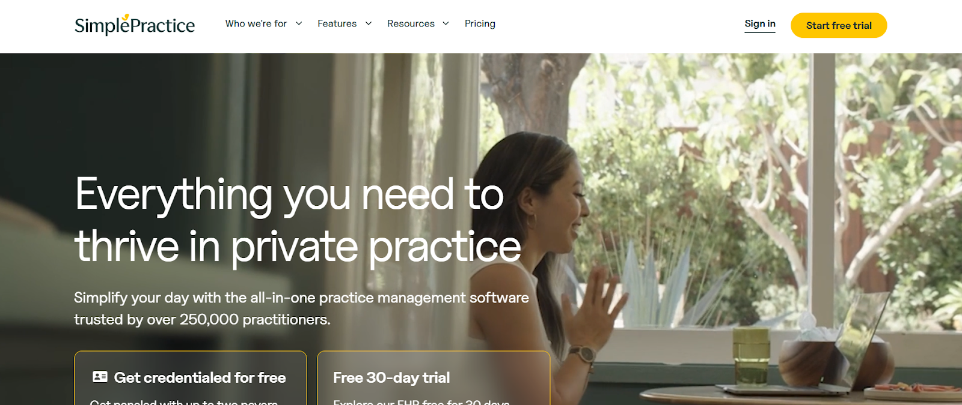This screenshot has height=405, width=962.
Task: Select the Get credentialed for free heading
Action: (200, 377)
